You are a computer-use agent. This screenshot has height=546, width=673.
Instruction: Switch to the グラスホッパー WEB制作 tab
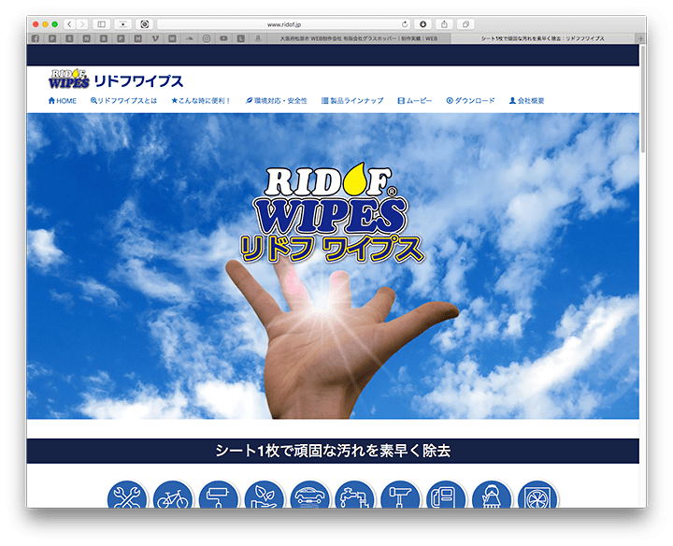(x=359, y=38)
